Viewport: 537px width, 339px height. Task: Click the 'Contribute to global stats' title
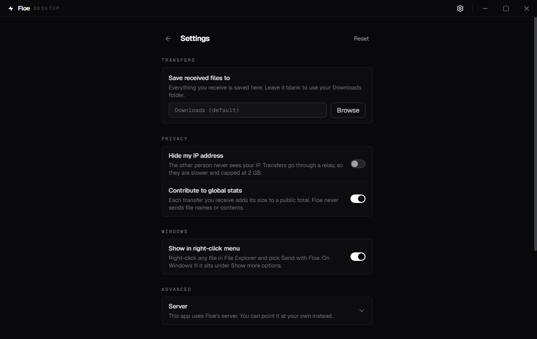click(x=205, y=191)
